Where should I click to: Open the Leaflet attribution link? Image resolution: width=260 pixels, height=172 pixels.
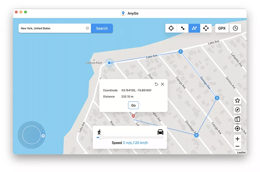(241, 152)
